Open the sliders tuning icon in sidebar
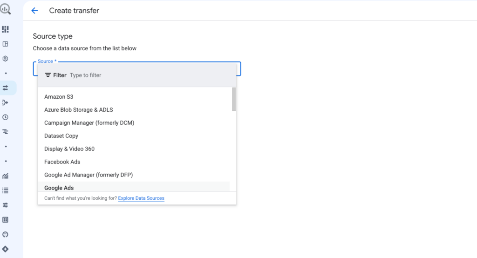477x258 pixels. (x=5, y=205)
